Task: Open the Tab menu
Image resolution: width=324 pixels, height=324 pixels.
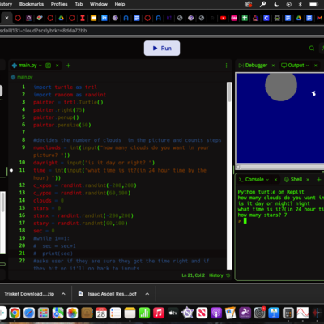Action: tap(79, 4)
